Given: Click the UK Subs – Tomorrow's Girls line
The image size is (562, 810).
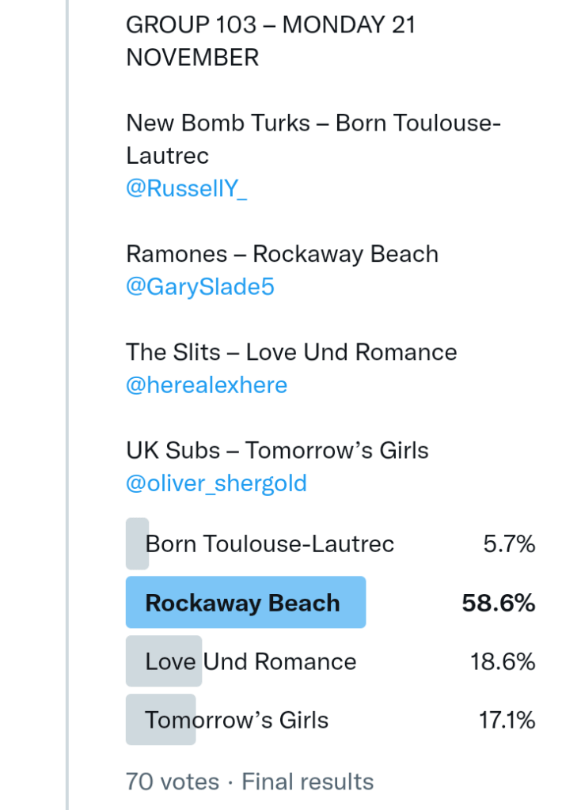Looking at the screenshot, I should click(x=277, y=450).
